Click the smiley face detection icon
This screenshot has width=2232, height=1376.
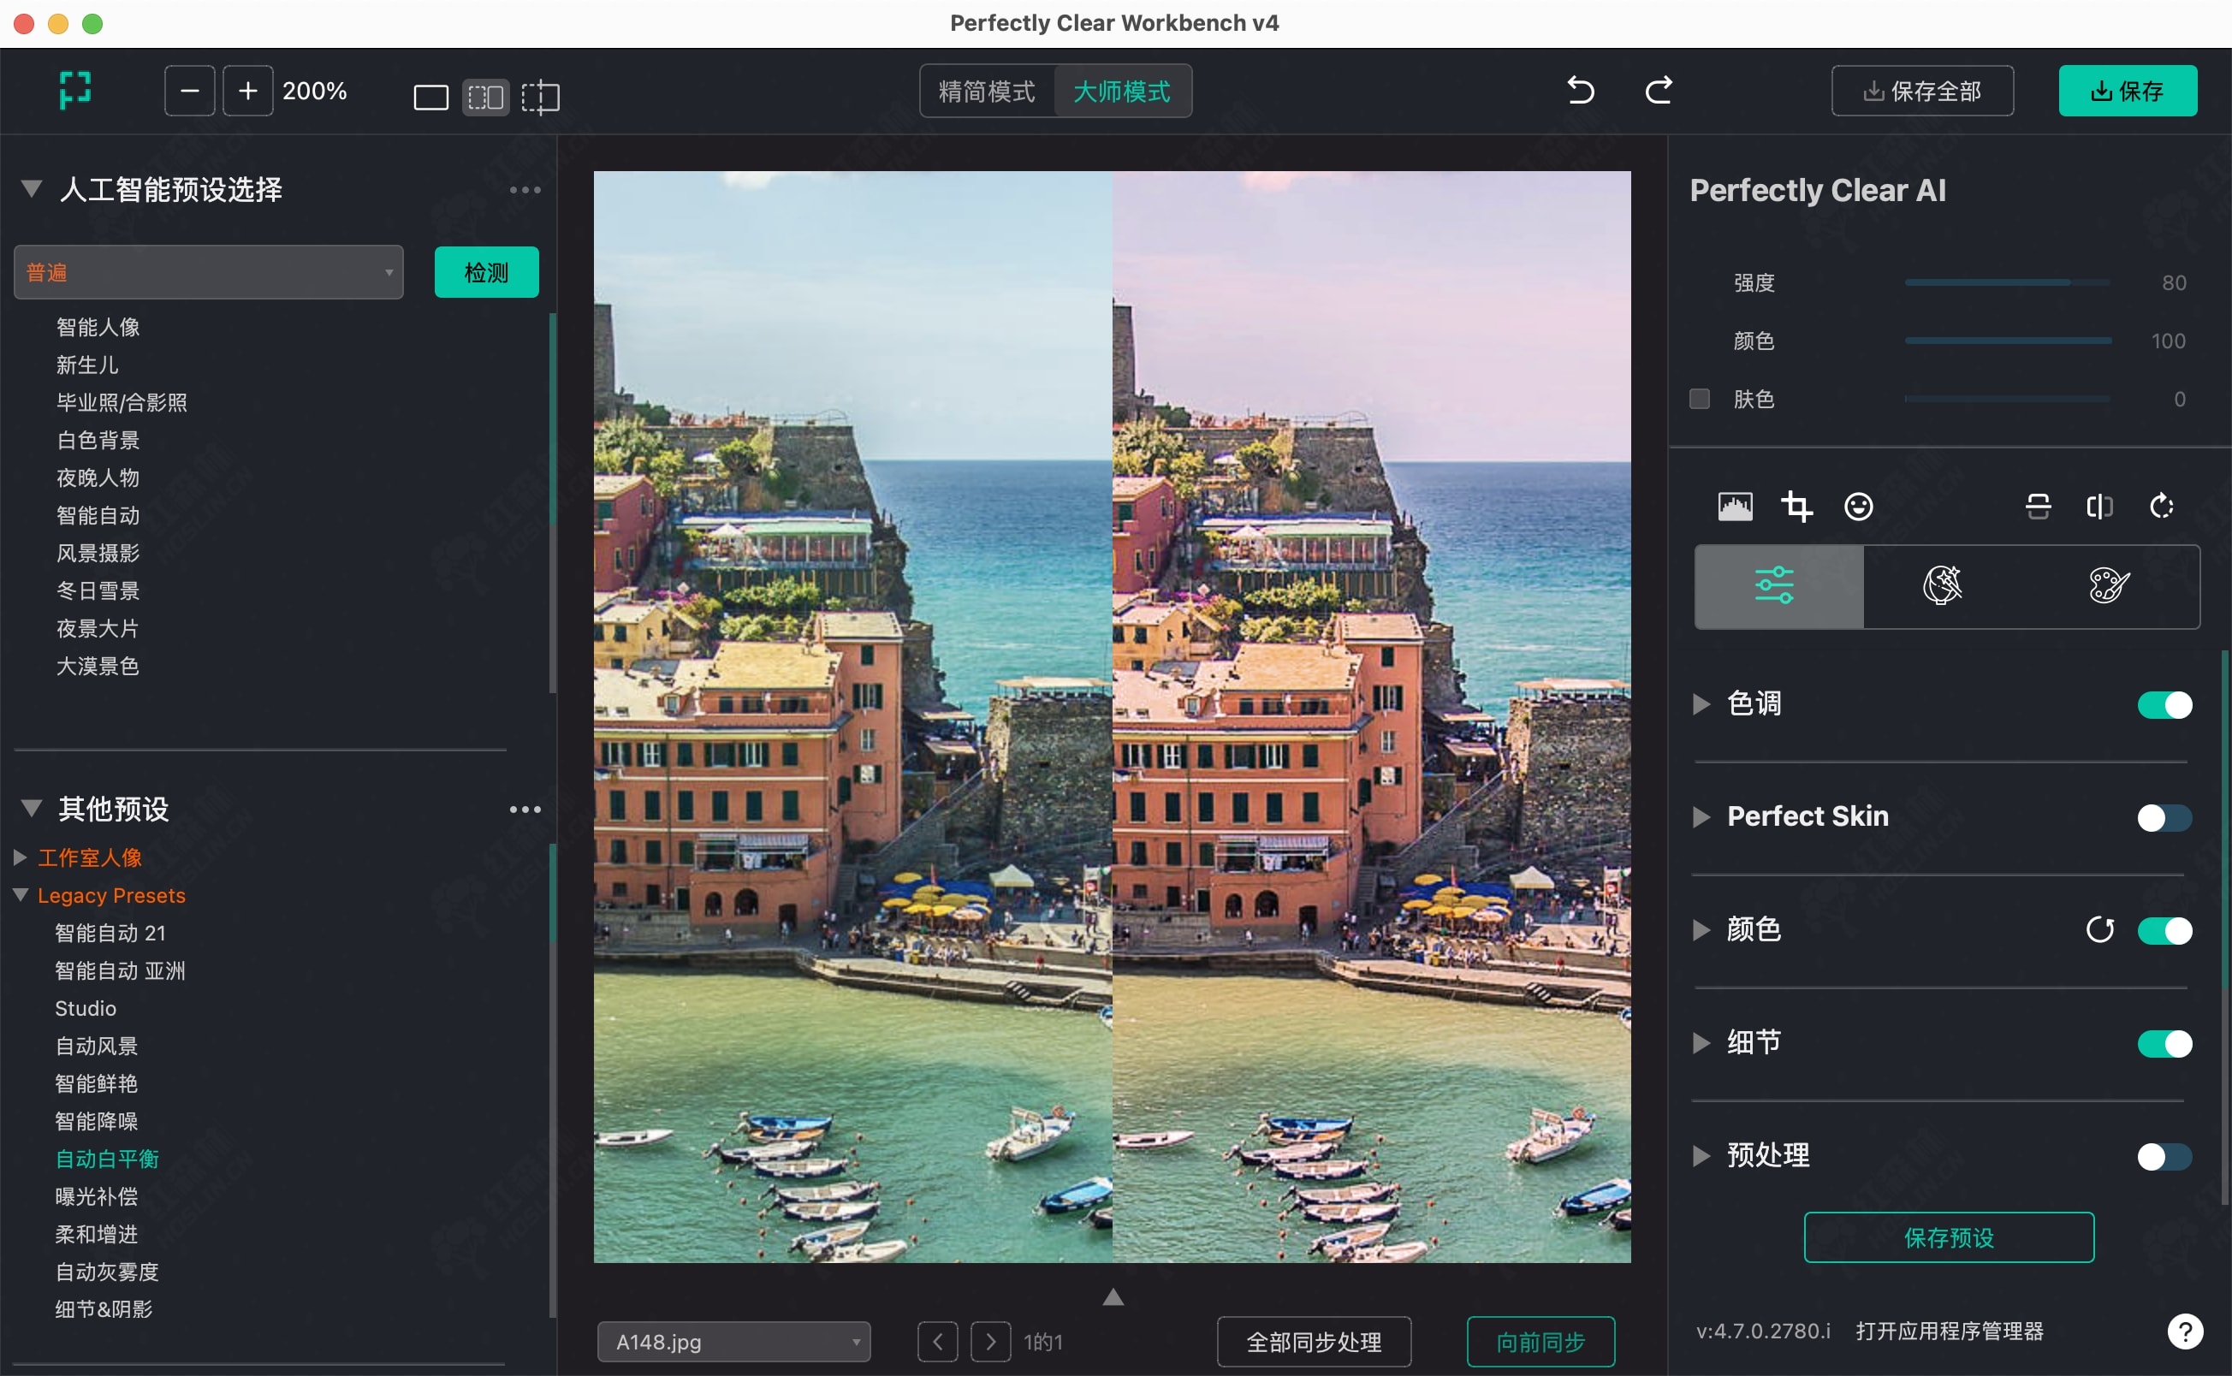[1858, 506]
